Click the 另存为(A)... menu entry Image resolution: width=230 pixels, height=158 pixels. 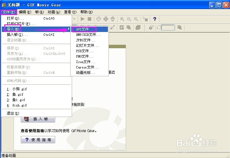point(36,54)
